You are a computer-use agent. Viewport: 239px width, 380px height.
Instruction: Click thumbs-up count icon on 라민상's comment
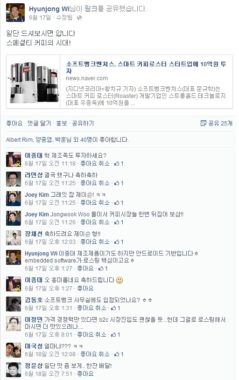click(x=119, y=183)
